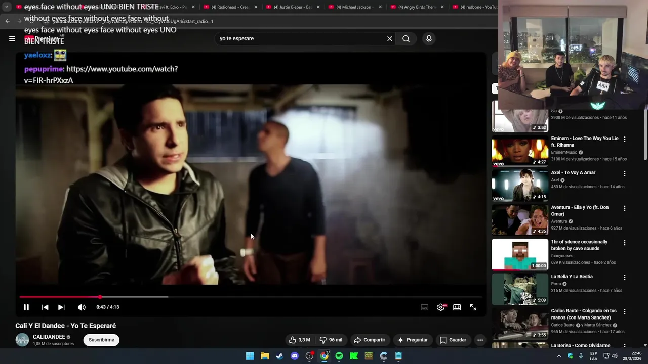Open CALIDANDEE channel avatar
This screenshot has width=648, height=364.
click(x=22, y=340)
